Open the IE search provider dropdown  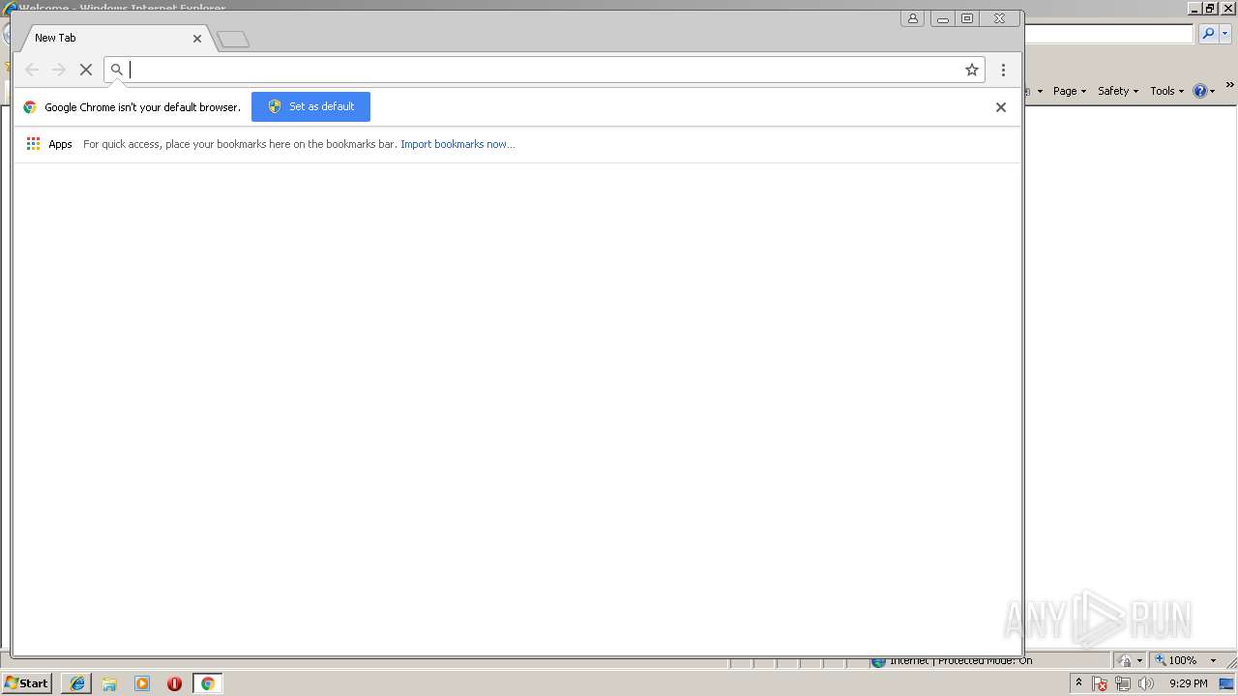[1224, 34]
